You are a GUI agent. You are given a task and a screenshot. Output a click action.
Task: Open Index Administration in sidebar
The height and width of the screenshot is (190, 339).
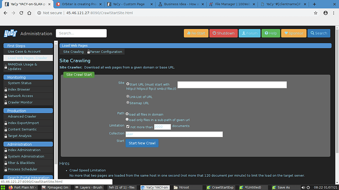pyautogui.click(x=28, y=150)
